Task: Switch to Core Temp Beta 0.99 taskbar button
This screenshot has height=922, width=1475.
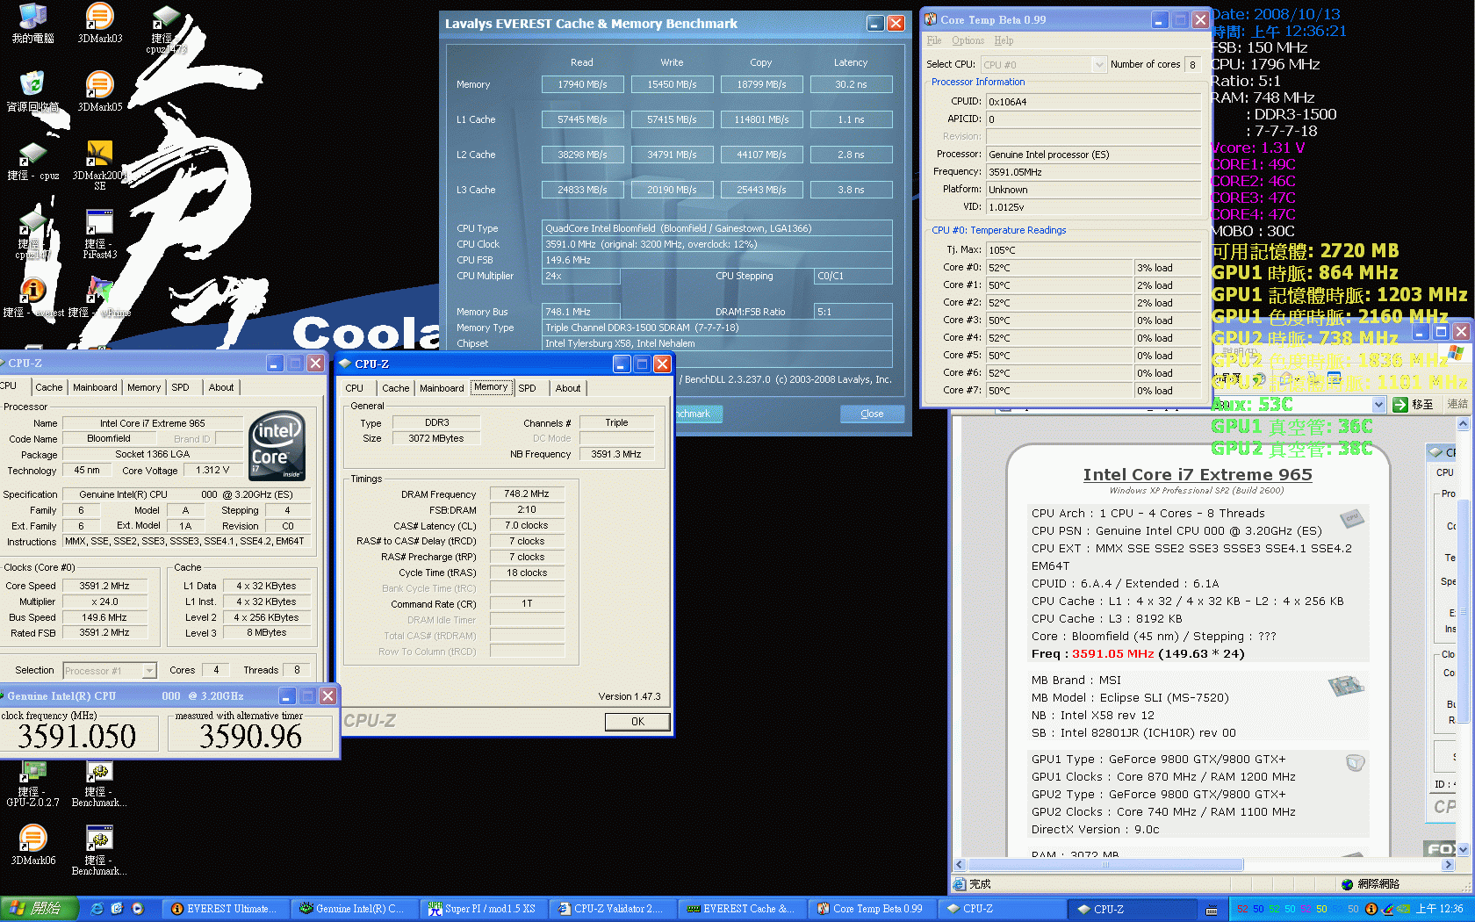Action: 871,909
